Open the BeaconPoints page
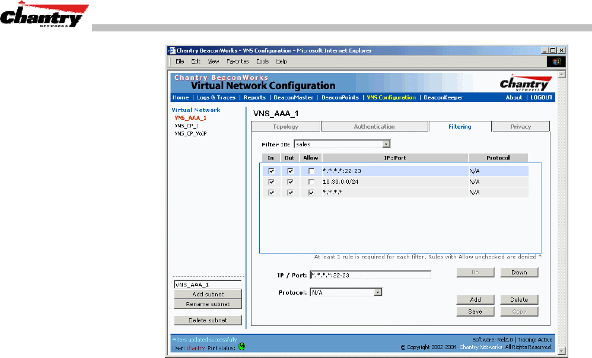Screen dimensions: 592x358 (340, 97)
